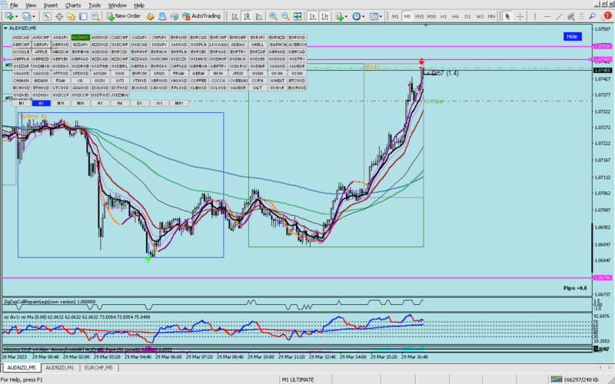The width and height of the screenshot is (615, 384).
Task: Set toolbar timeframe to H1
Action: point(444,16)
